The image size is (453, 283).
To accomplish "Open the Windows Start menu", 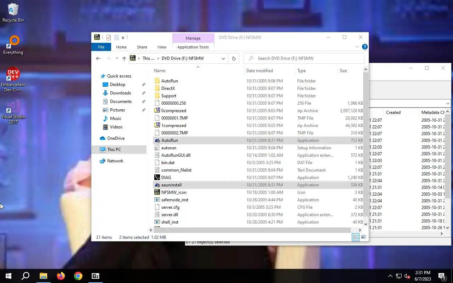I will tap(8, 276).
